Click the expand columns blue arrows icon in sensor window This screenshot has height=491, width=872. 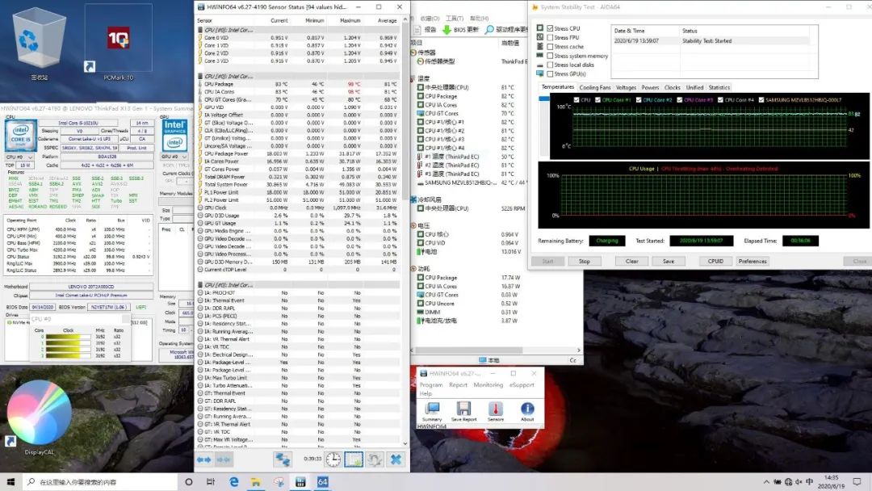pos(203,460)
